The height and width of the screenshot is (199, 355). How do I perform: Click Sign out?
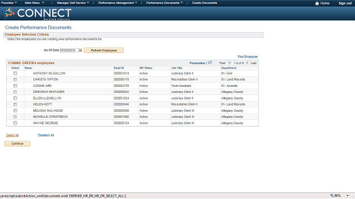click(x=345, y=3)
